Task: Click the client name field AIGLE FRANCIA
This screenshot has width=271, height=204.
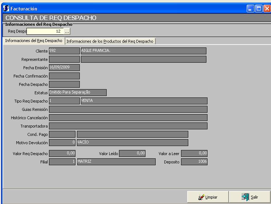Action: [143, 51]
